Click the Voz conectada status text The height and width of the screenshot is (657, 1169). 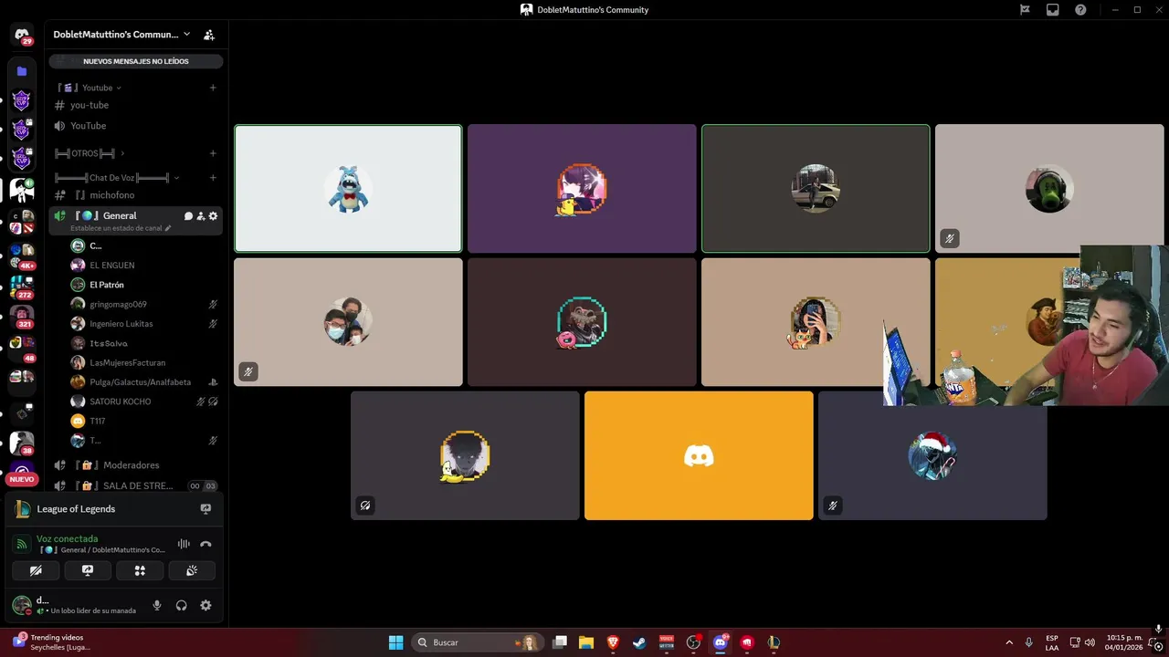click(67, 538)
